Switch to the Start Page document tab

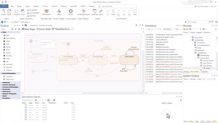click(28, 29)
